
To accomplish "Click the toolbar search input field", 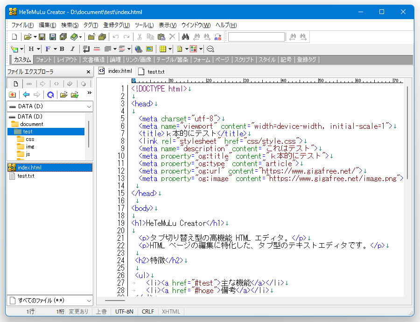I will tap(256, 37).
